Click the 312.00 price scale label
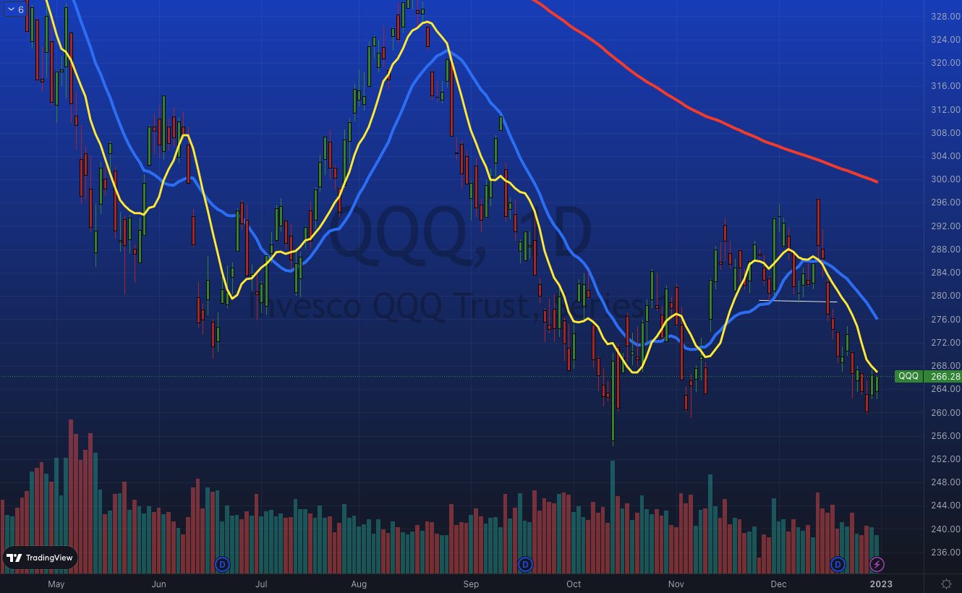Image resolution: width=962 pixels, height=593 pixels. 945,109
